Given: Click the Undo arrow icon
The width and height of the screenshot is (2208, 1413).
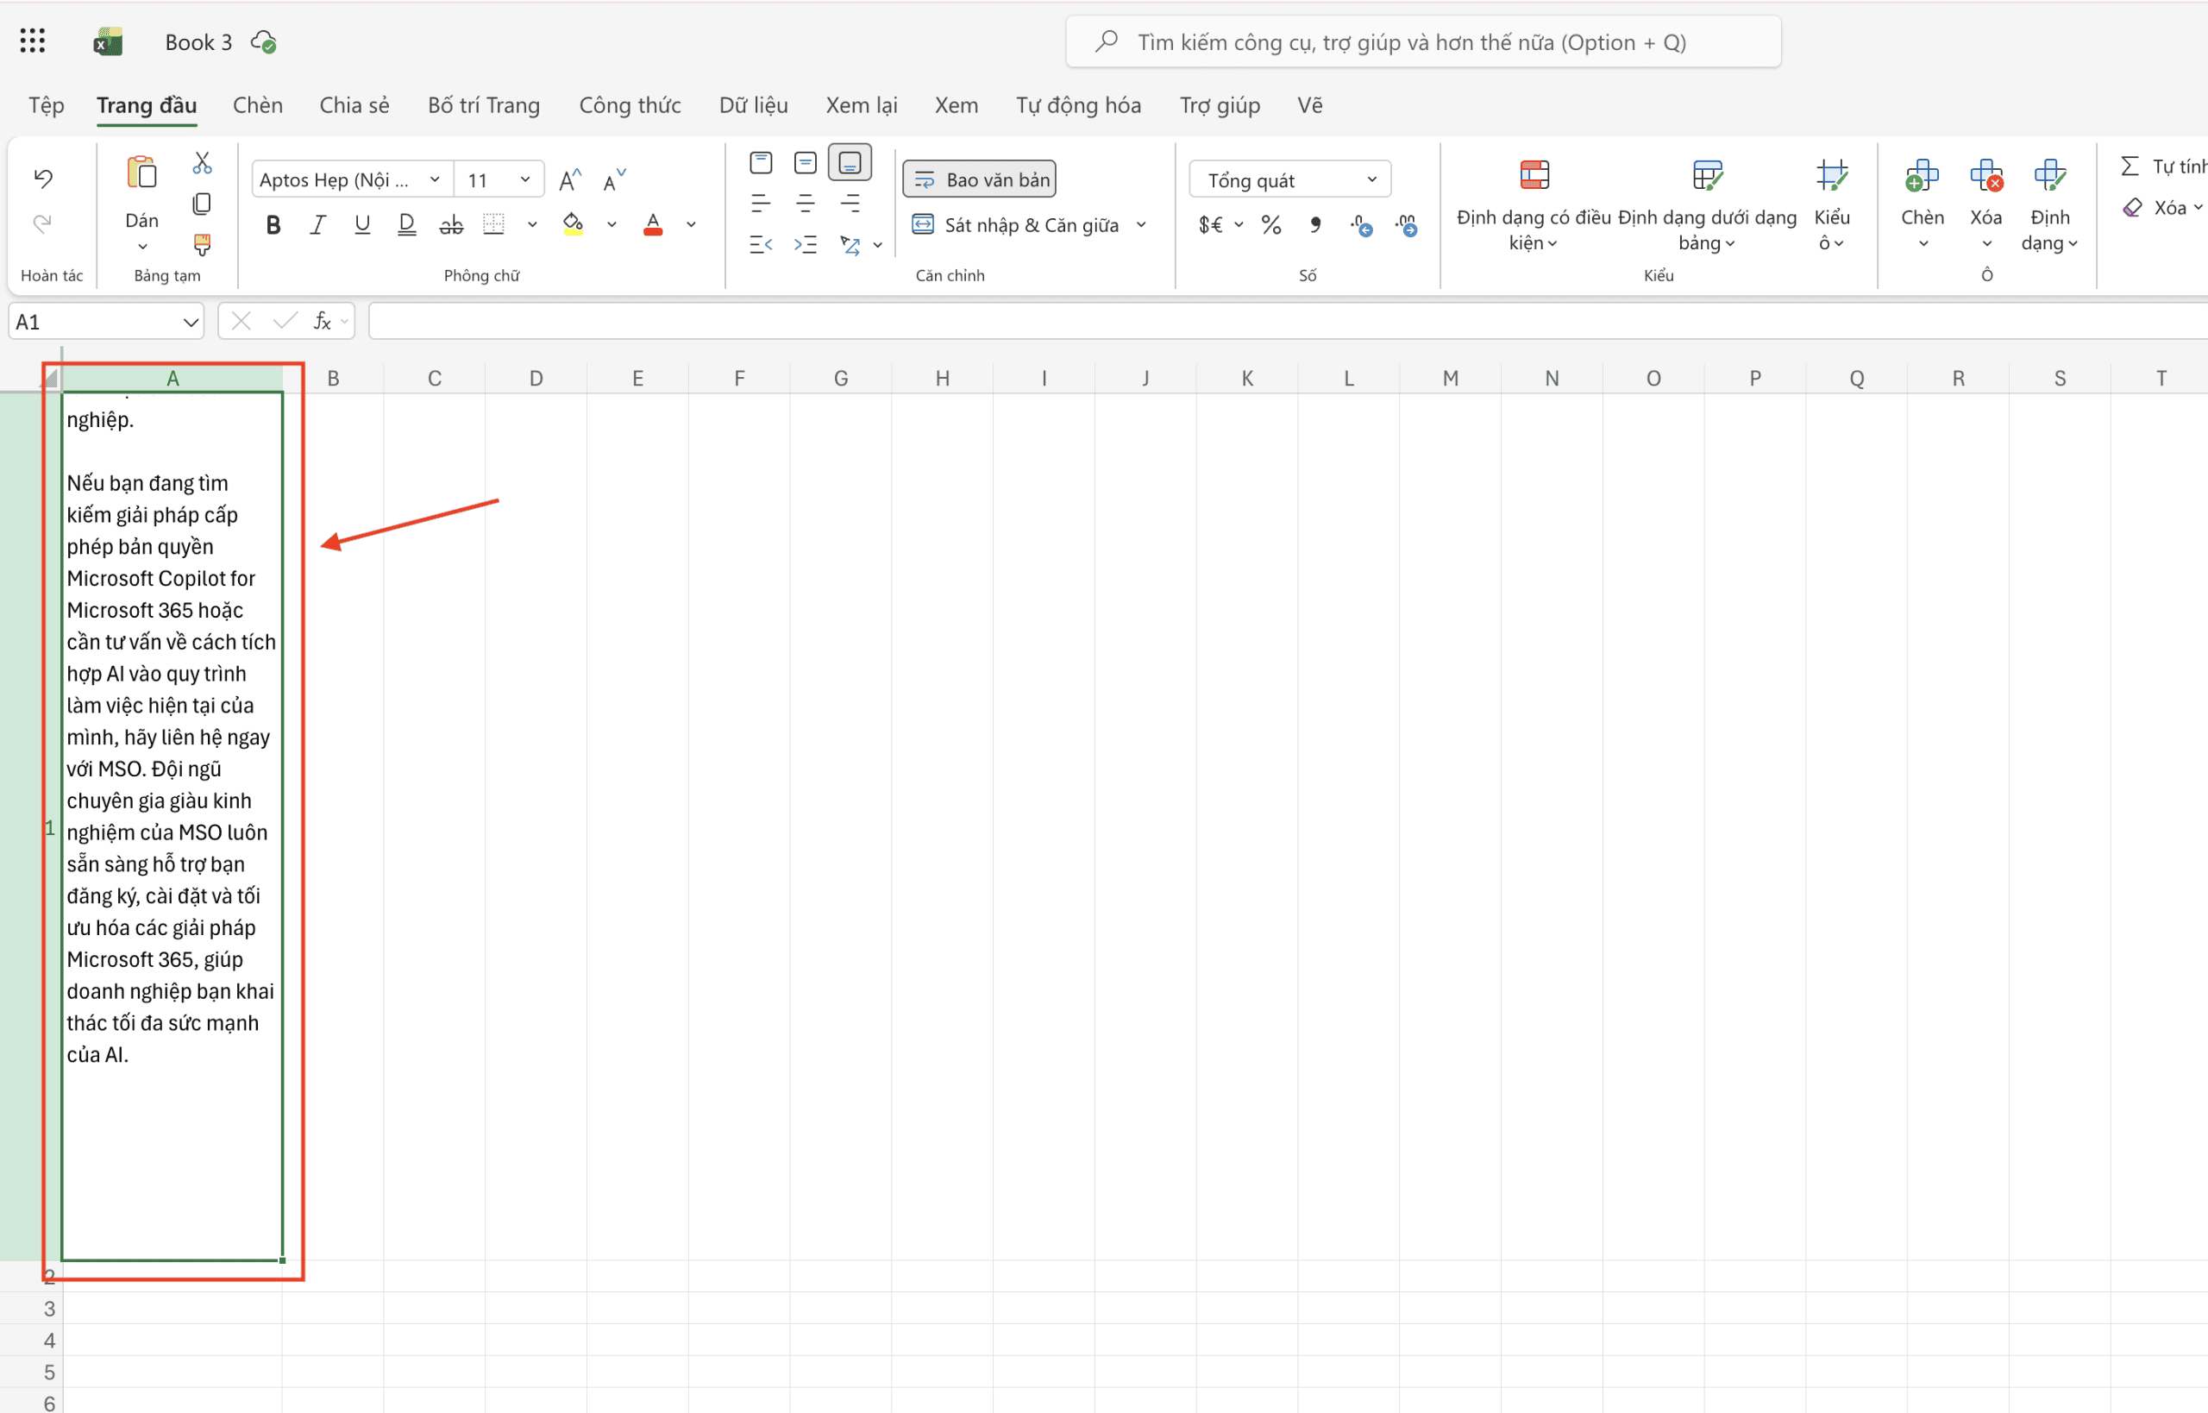Looking at the screenshot, I should pyautogui.click(x=43, y=177).
